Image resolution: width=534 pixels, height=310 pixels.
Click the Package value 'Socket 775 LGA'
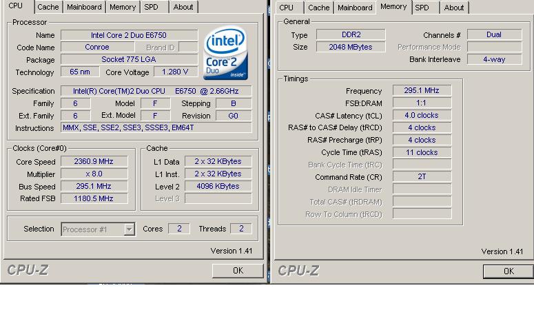[x=129, y=59]
